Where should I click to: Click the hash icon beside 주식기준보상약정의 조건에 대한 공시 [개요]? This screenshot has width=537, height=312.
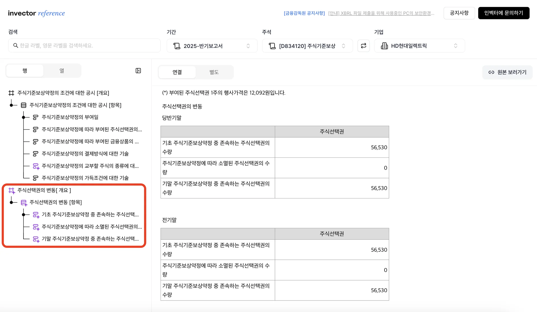click(x=11, y=93)
